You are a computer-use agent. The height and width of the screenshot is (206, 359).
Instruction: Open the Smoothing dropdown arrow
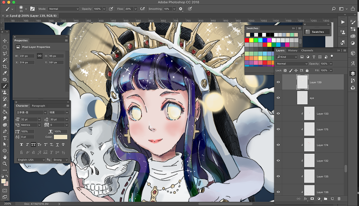point(174,9)
